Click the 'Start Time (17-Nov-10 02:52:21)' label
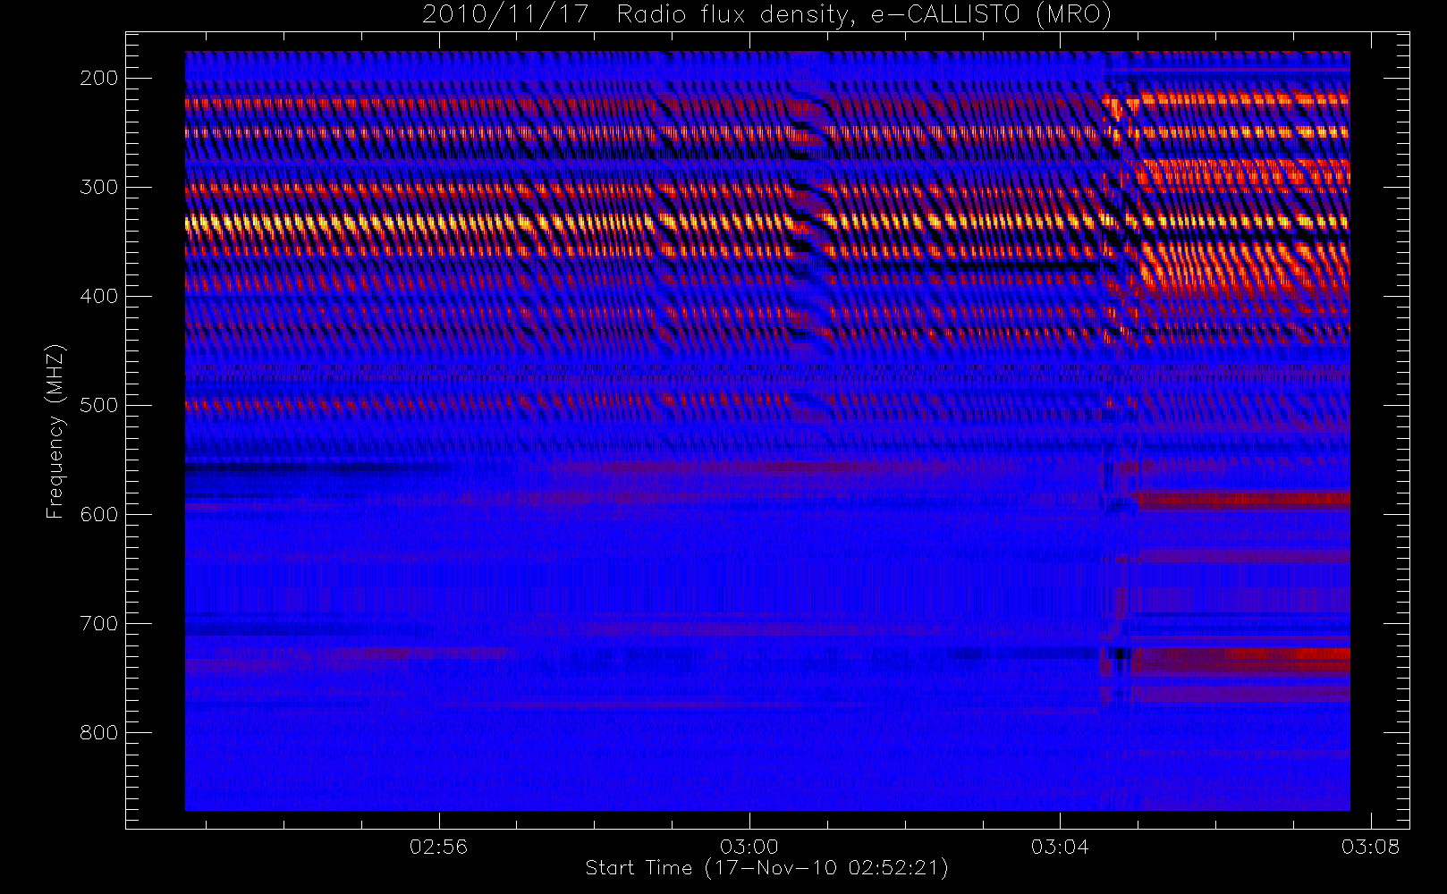The image size is (1447, 894). coord(766,868)
